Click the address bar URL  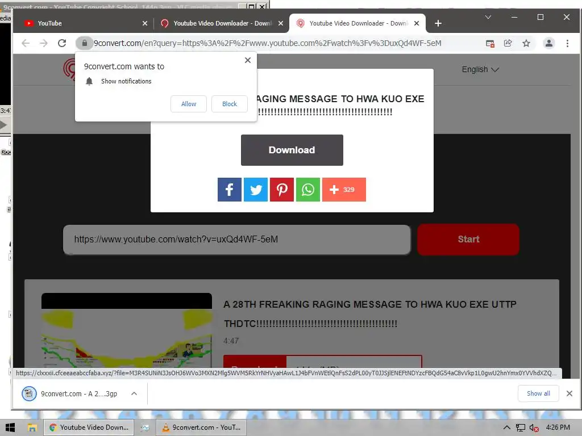[x=267, y=43]
